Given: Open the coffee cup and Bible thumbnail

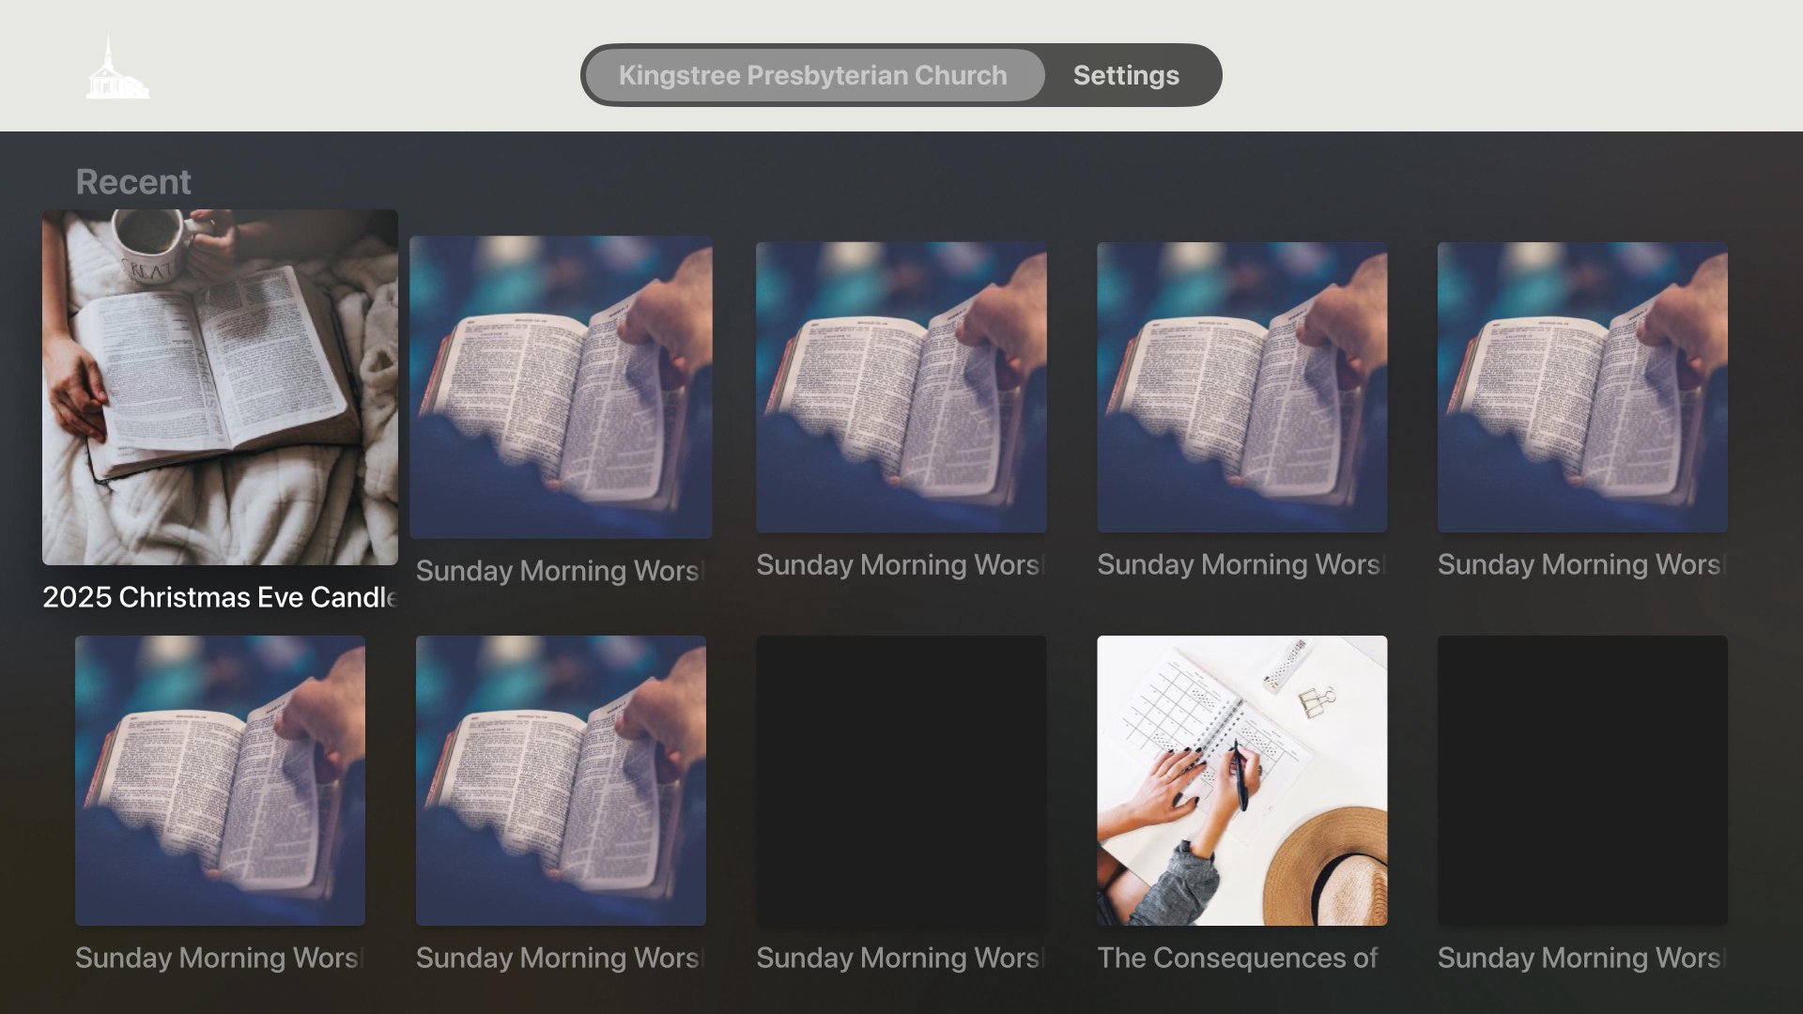Looking at the screenshot, I should [220, 387].
